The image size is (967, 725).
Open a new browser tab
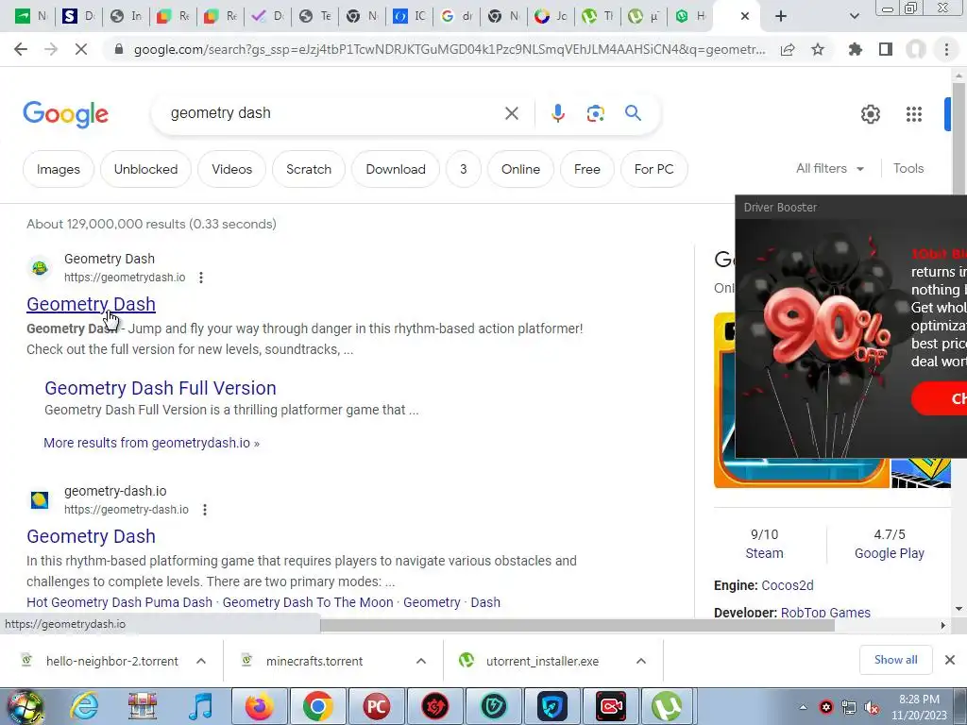click(x=781, y=16)
